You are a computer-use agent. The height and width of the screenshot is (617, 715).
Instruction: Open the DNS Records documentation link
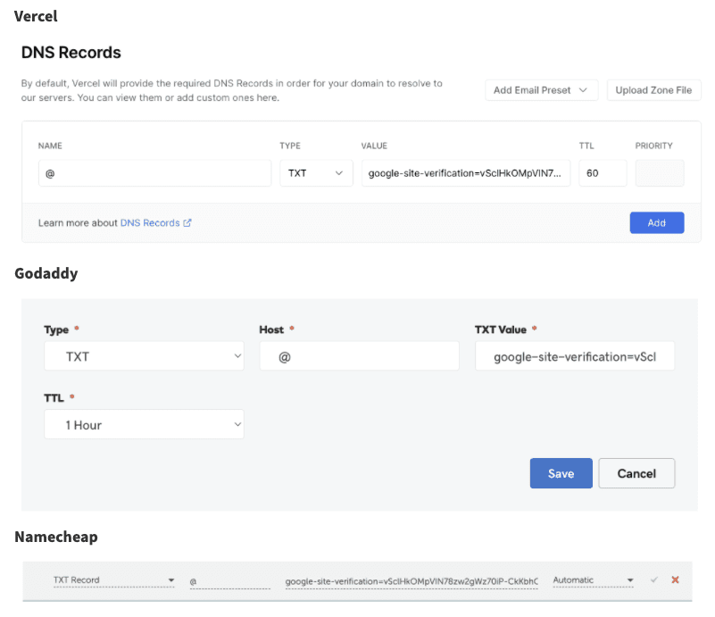pyautogui.click(x=150, y=223)
